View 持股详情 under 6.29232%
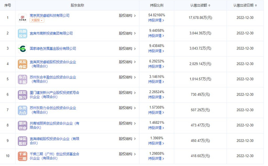 point(156,66)
